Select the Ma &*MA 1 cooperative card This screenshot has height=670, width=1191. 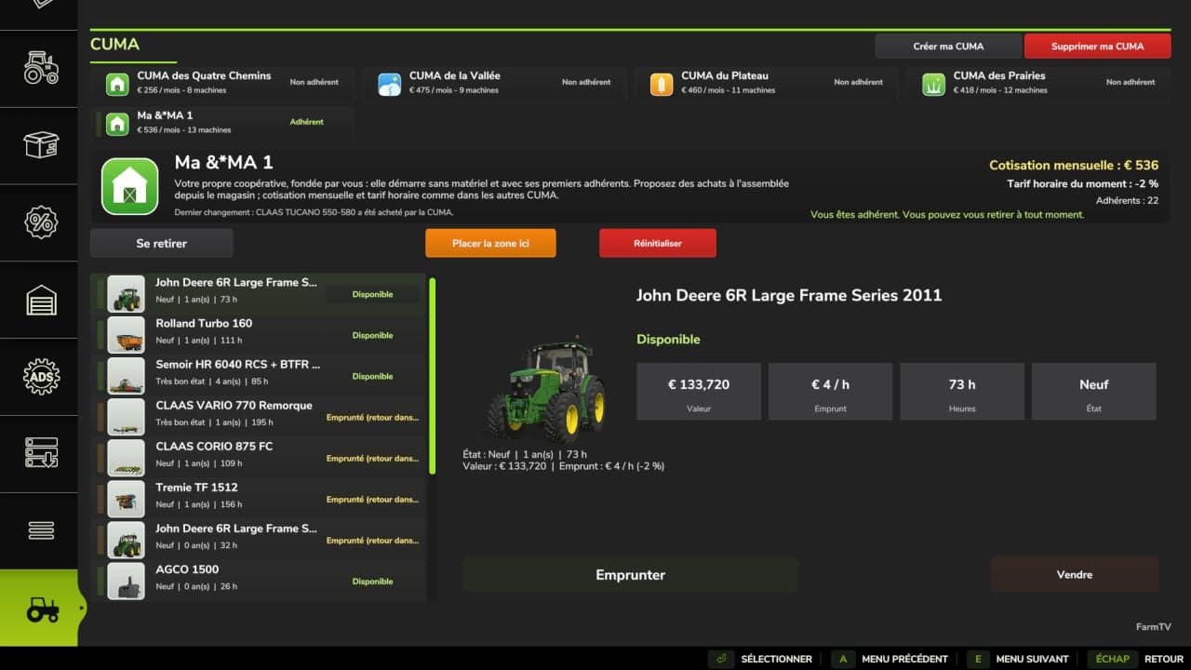point(222,123)
